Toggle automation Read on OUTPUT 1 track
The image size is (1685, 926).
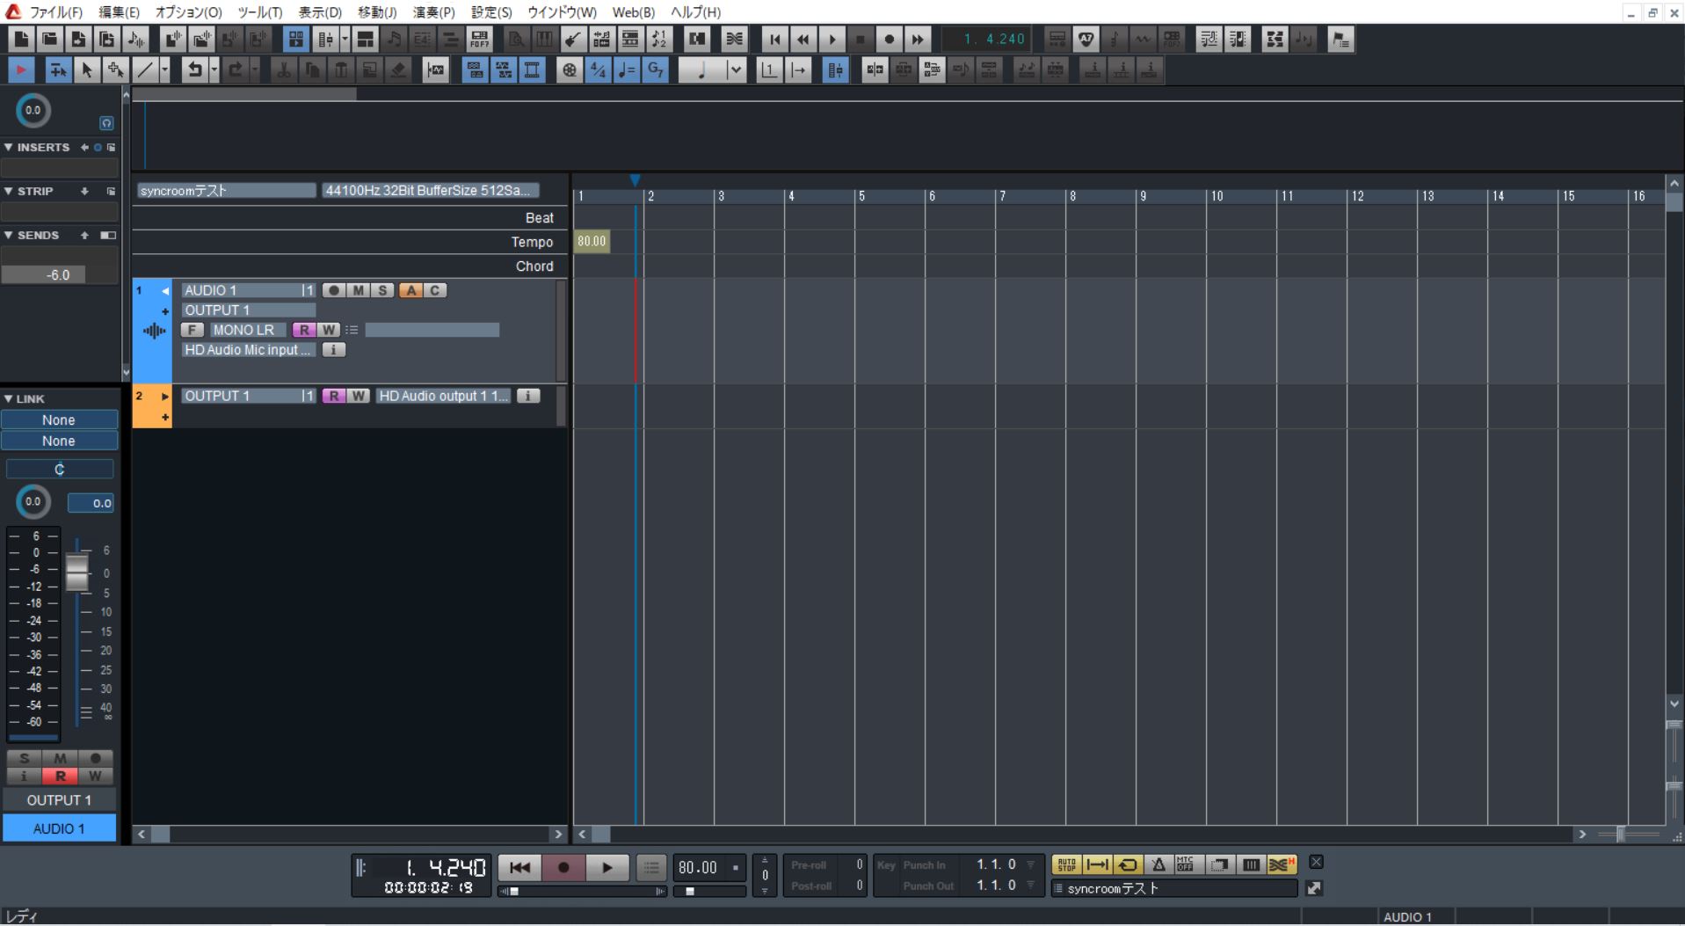(333, 396)
